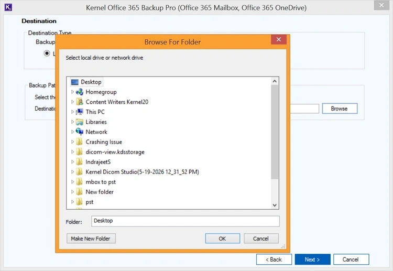Proceed with the Next button
393x271 pixels.
312,259
